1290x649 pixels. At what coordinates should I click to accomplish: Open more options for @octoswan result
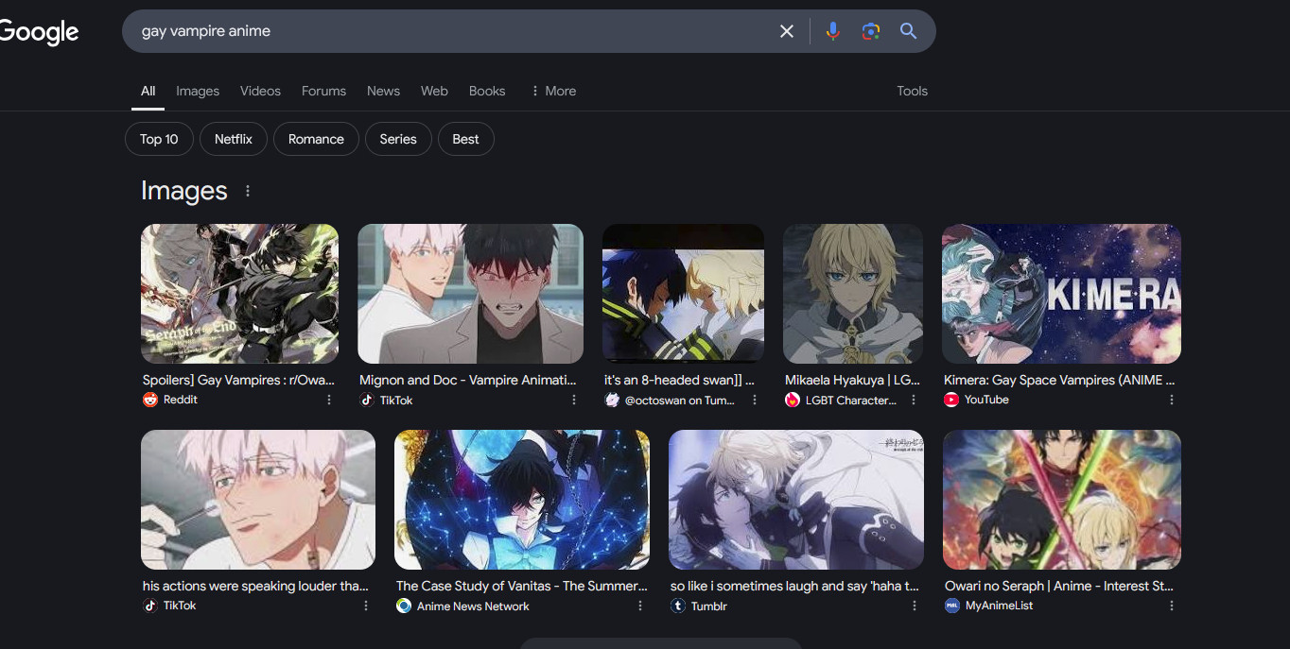755,400
